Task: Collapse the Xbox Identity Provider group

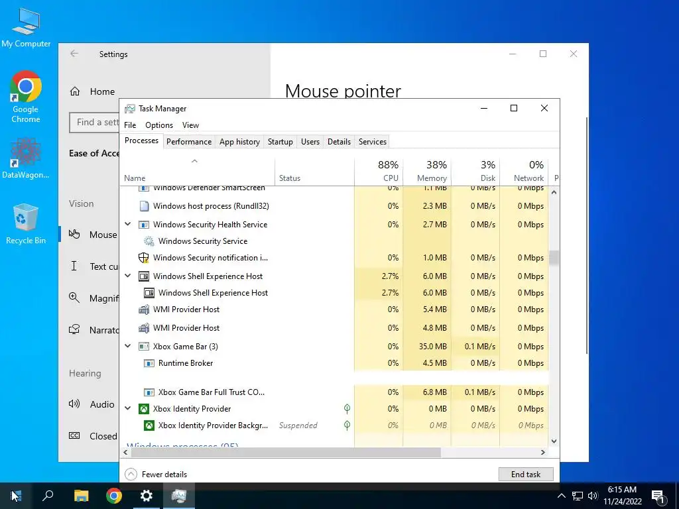Action: pos(128,408)
